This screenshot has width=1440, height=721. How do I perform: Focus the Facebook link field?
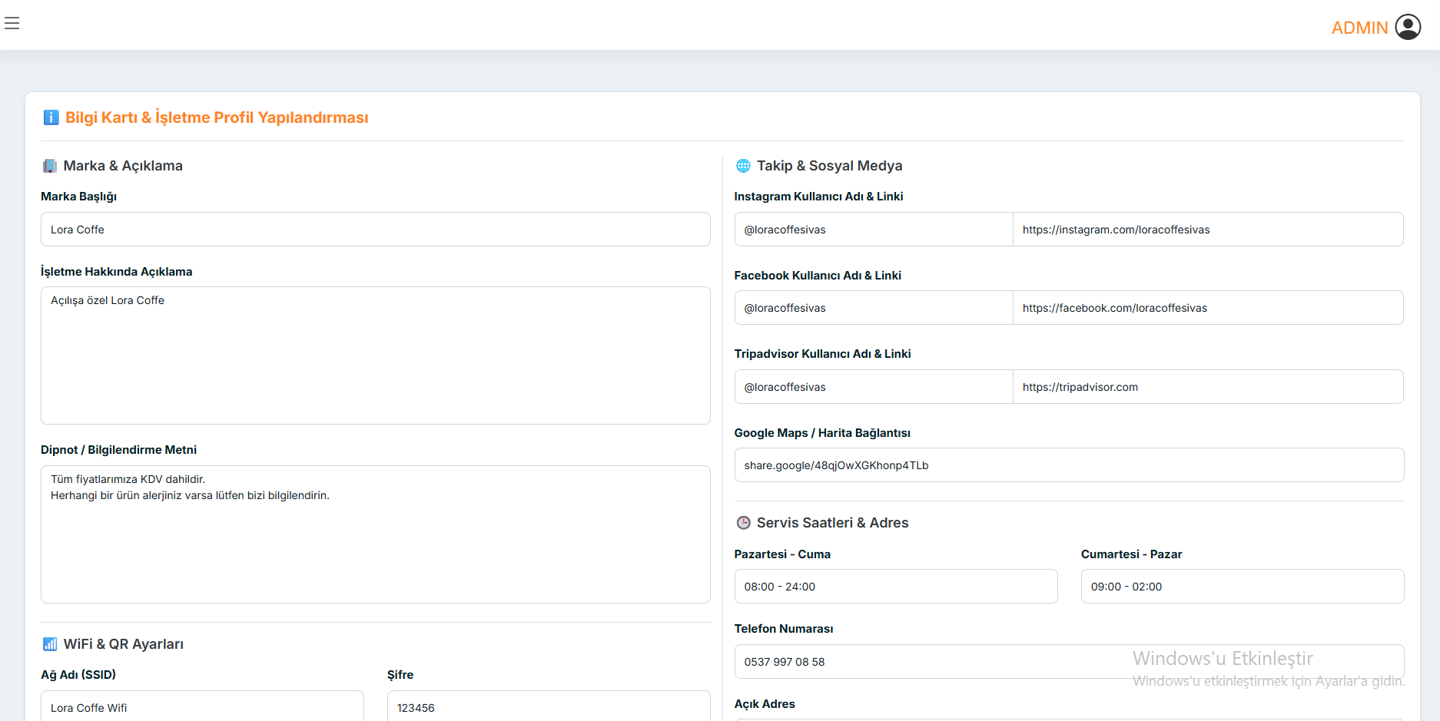click(x=1208, y=308)
